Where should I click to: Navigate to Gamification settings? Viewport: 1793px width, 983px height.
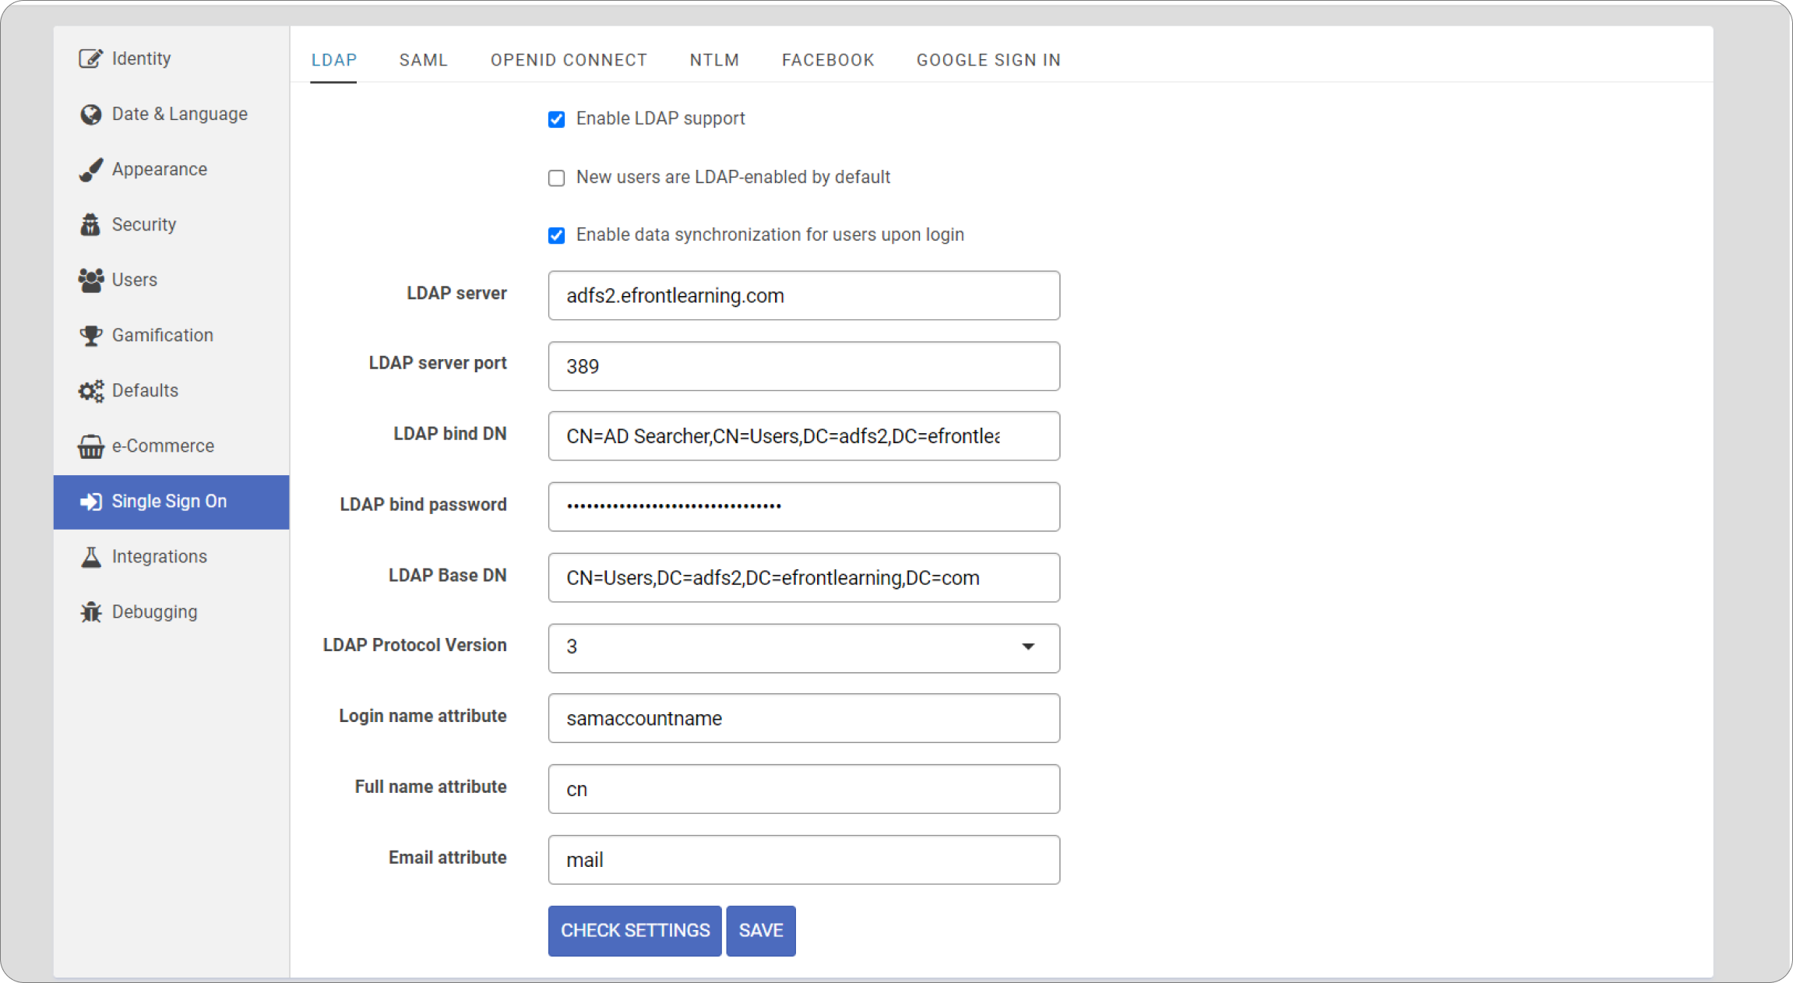click(171, 336)
